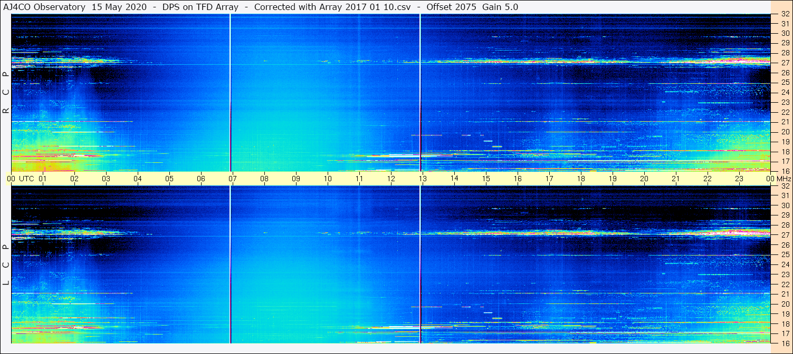Select the 09 hour mark on time axis

[296, 179]
